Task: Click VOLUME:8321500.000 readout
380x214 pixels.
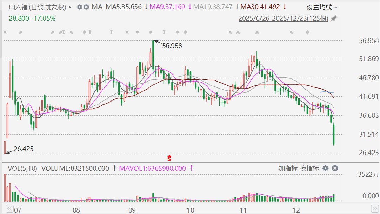Action: coord(75,168)
